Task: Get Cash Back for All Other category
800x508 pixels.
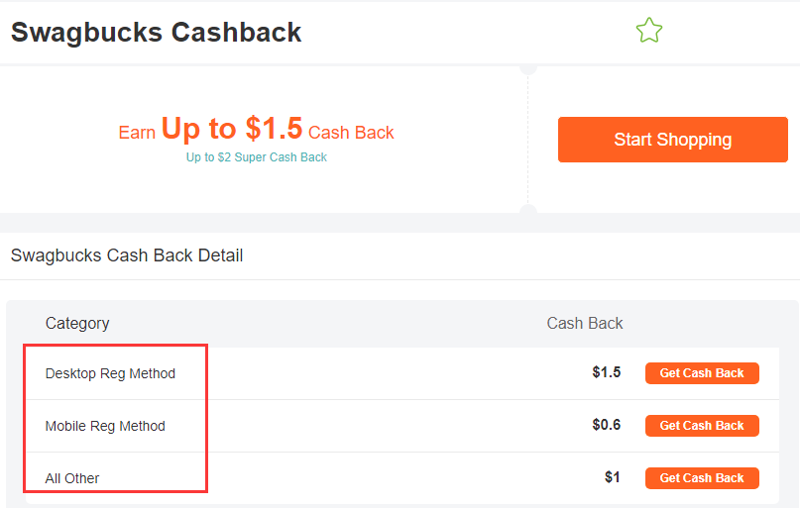Action: point(702,478)
